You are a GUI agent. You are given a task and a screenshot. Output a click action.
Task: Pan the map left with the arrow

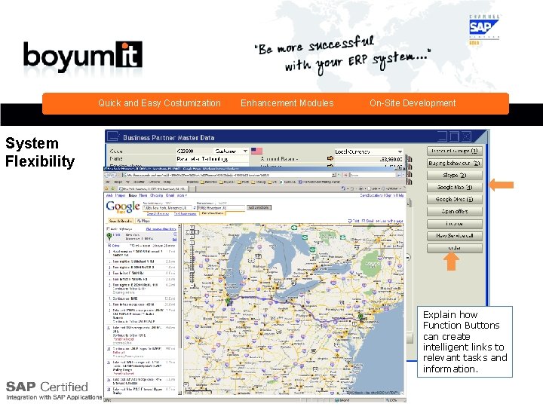pos(189,232)
